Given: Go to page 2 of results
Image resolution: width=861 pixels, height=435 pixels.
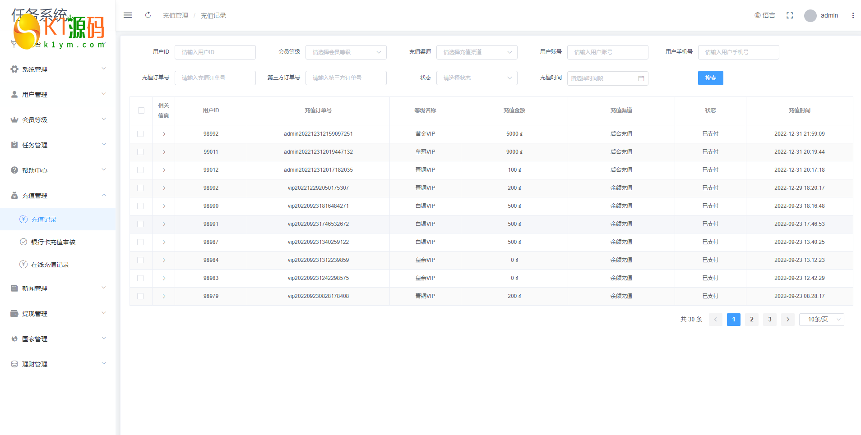Looking at the screenshot, I should 752,320.
